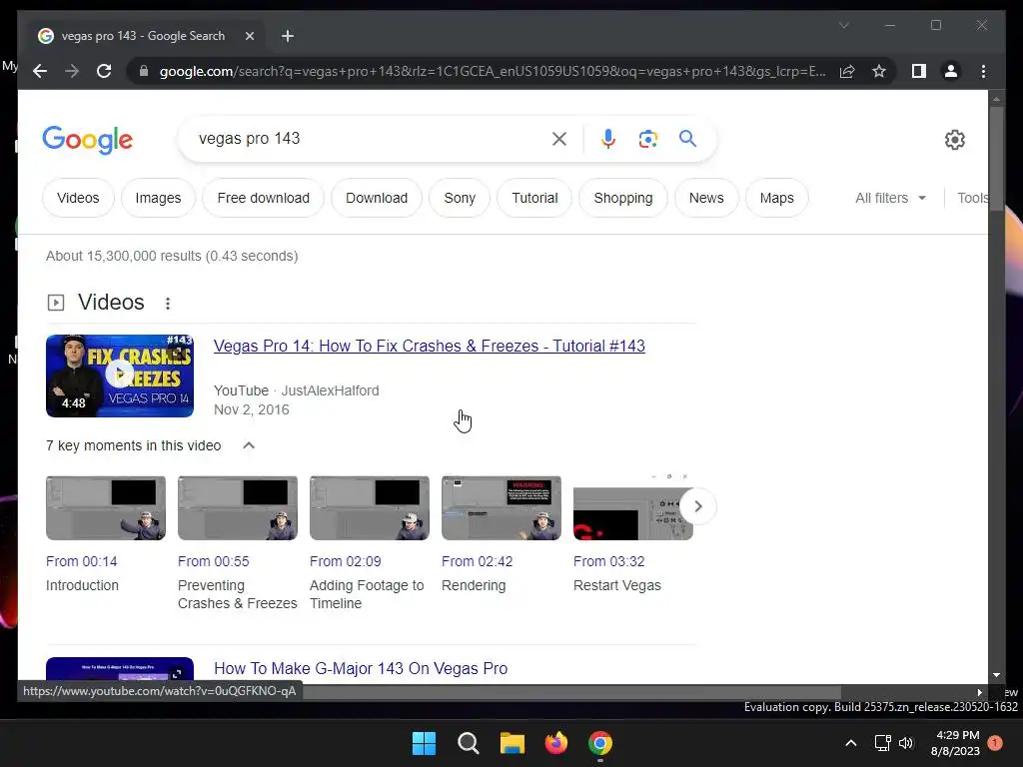
Task: Open the Chrome three-dot menu
Action: tap(983, 71)
